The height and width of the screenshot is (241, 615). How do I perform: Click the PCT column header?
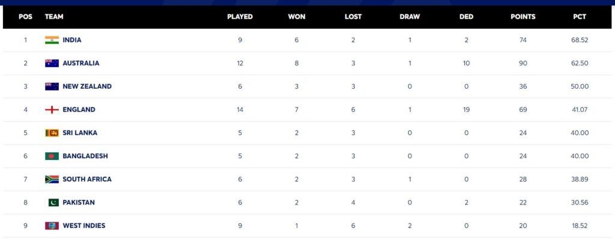coord(580,17)
